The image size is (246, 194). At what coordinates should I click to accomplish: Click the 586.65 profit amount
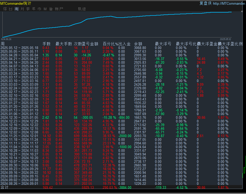[87, 136]
